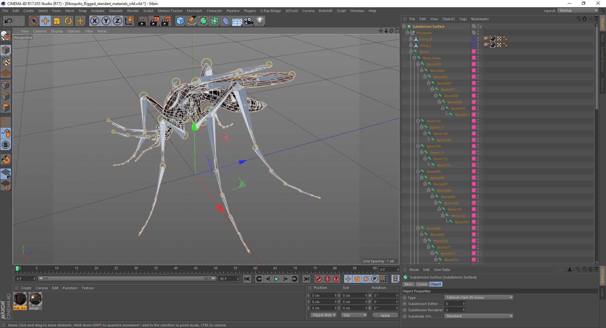Switch to Points mode
606x328 pixels.
6,85
